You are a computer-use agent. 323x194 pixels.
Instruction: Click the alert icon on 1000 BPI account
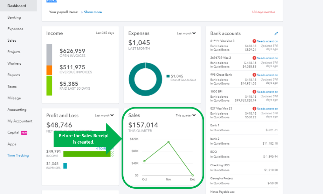(x=254, y=92)
